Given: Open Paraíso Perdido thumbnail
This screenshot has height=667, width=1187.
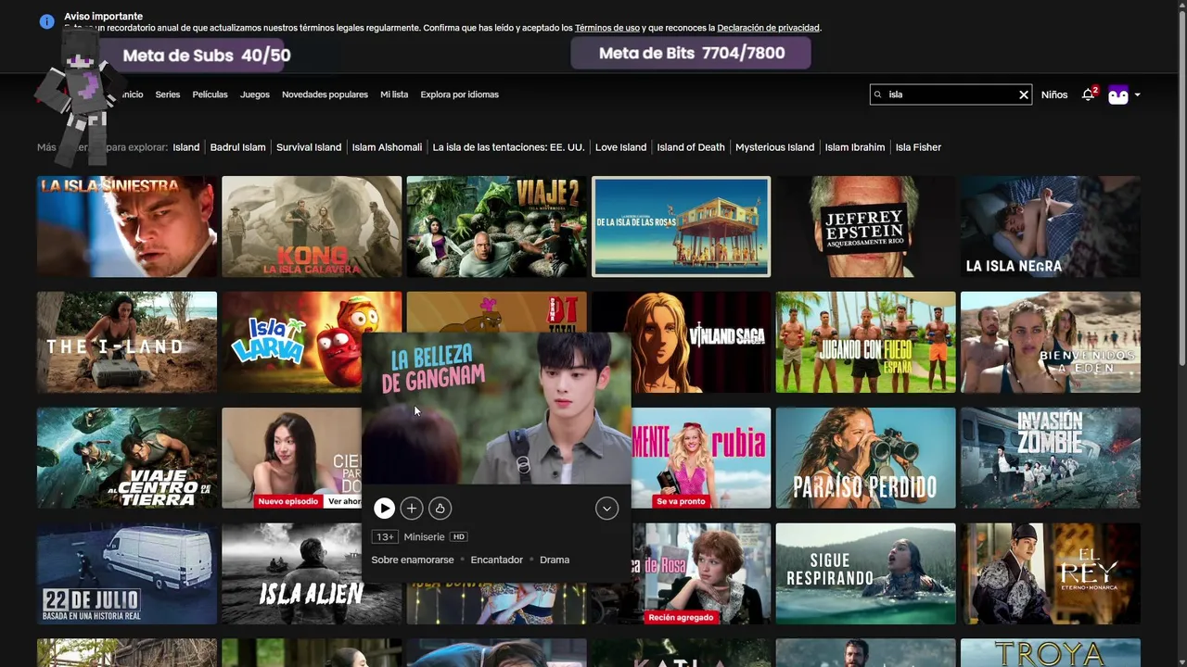Looking at the screenshot, I should [865, 458].
